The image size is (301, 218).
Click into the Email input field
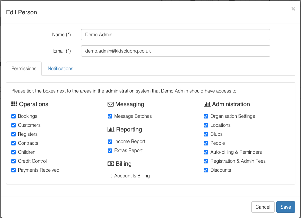[x=175, y=51]
